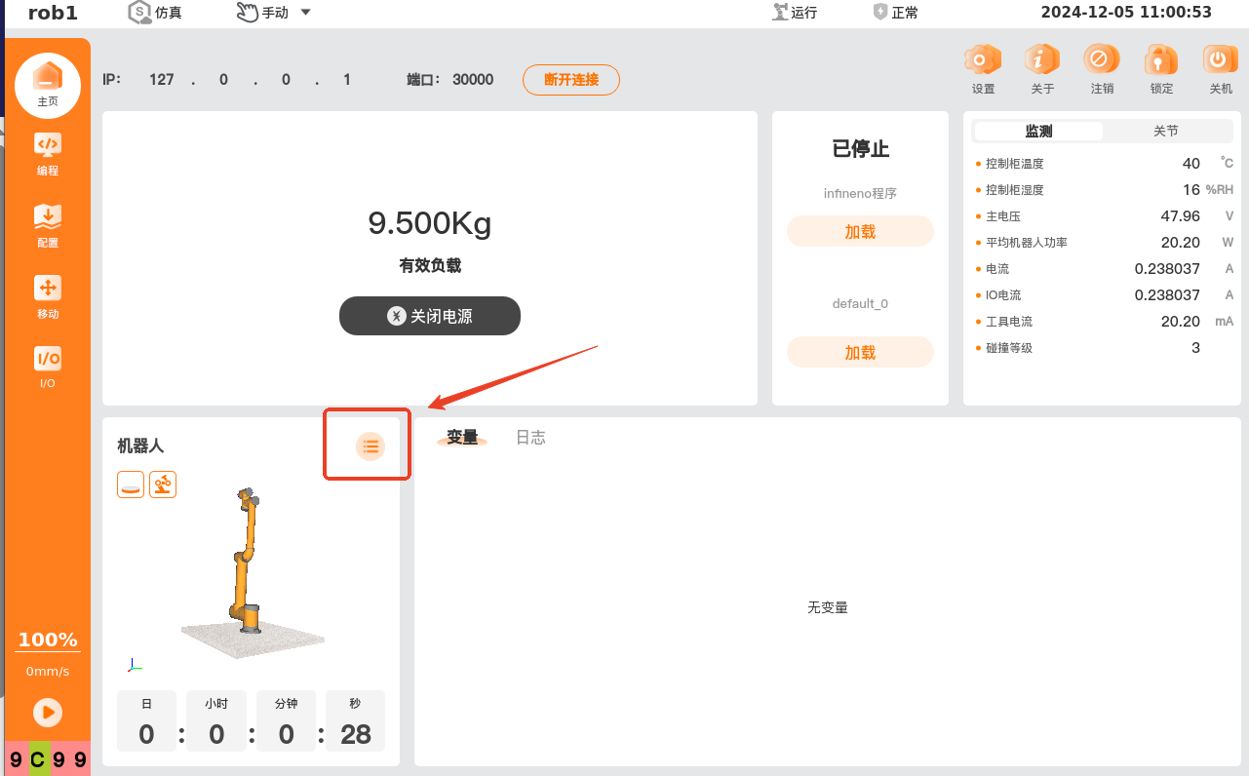The width and height of the screenshot is (1249, 776).
Task: Toggle the base plate view in robot panel
Action: tap(131, 485)
